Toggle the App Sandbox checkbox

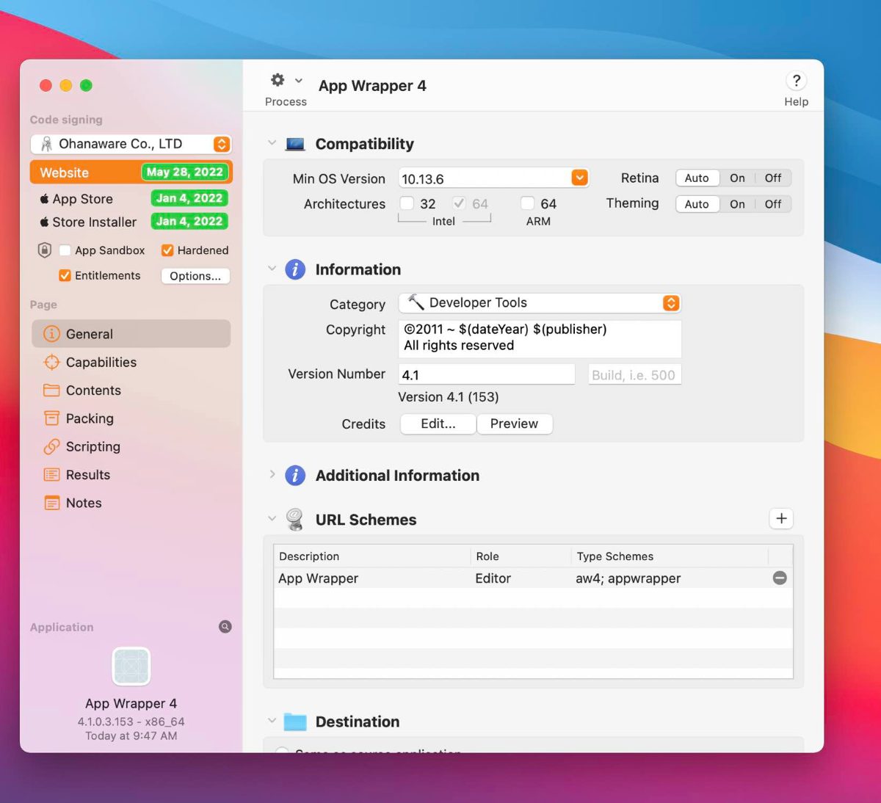point(65,250)
